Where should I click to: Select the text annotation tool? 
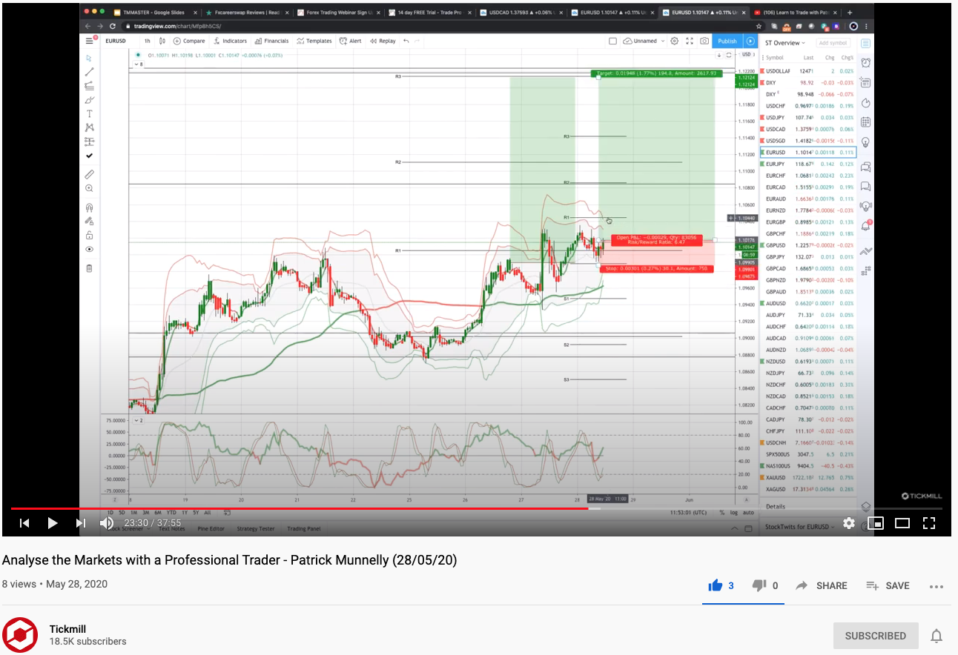tap(89, 113)
